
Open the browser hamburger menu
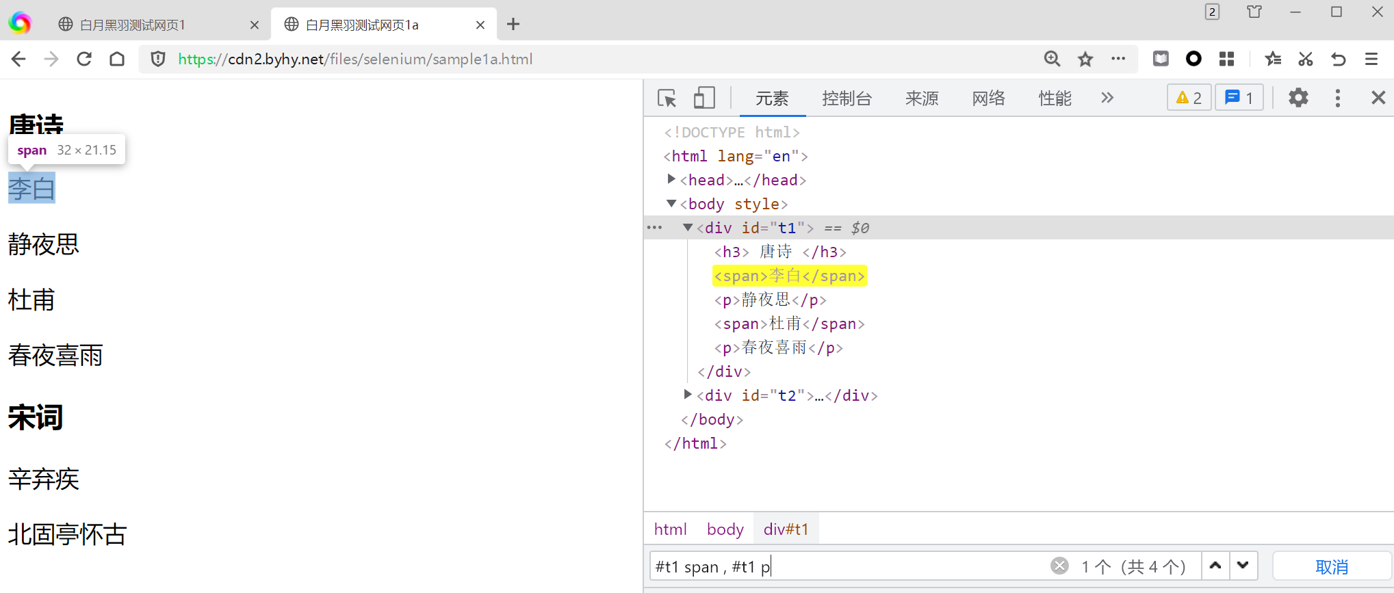(x=1371, y=60)
